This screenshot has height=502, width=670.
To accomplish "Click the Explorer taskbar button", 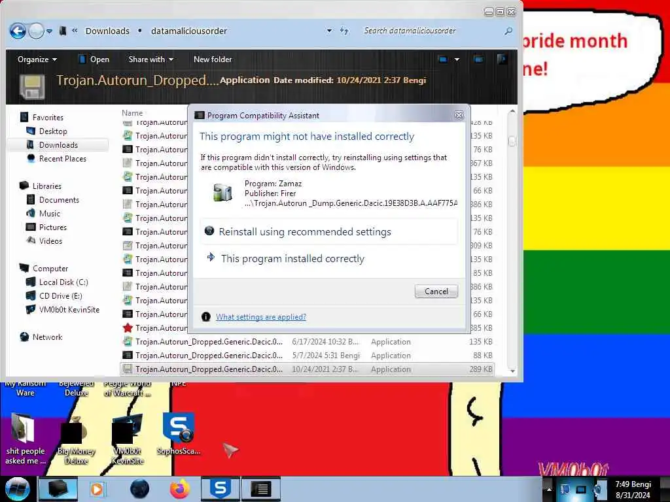I will tap(58, 489).
